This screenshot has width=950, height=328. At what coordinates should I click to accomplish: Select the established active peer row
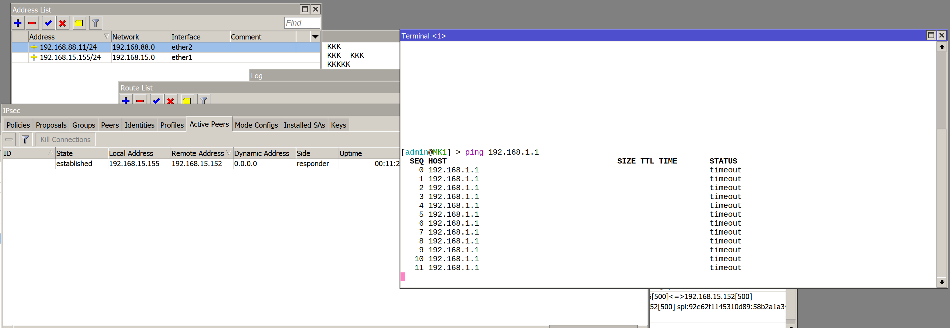click(201, 164)
